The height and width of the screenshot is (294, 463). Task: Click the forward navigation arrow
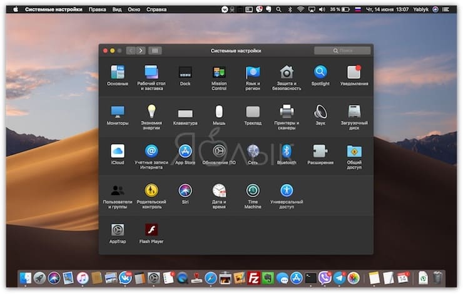pyautogui.click(x=141, y=51)
